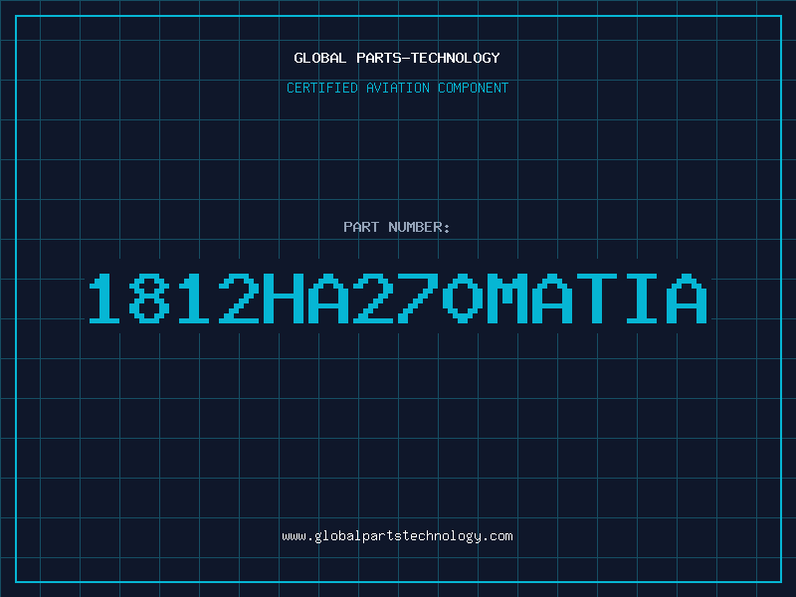Open the www.globalpartstechnology.com link
796x597 pixels.
point(397,536)
